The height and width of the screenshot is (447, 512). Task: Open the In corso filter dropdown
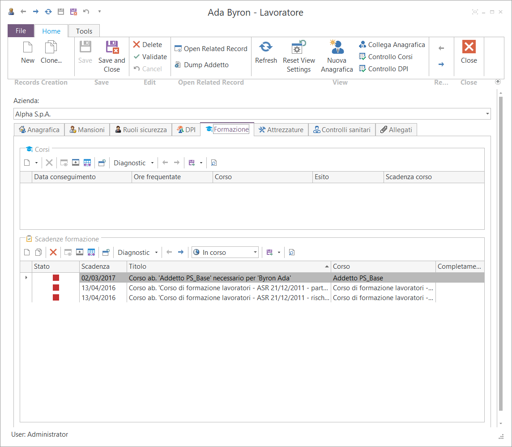coord(255,252)
